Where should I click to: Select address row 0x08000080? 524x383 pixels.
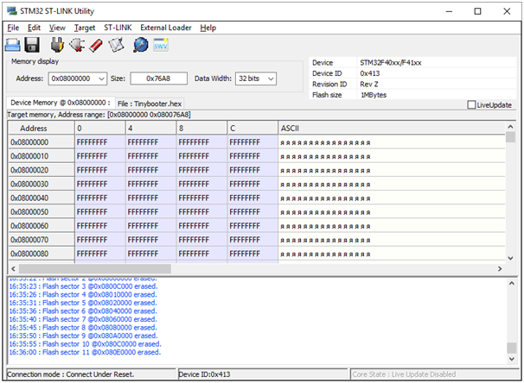42,254
